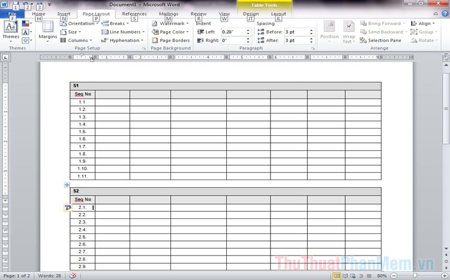This screenshot has height=280, width=450.
Task: Open Word Help question mark
Action: pos(445,14)
